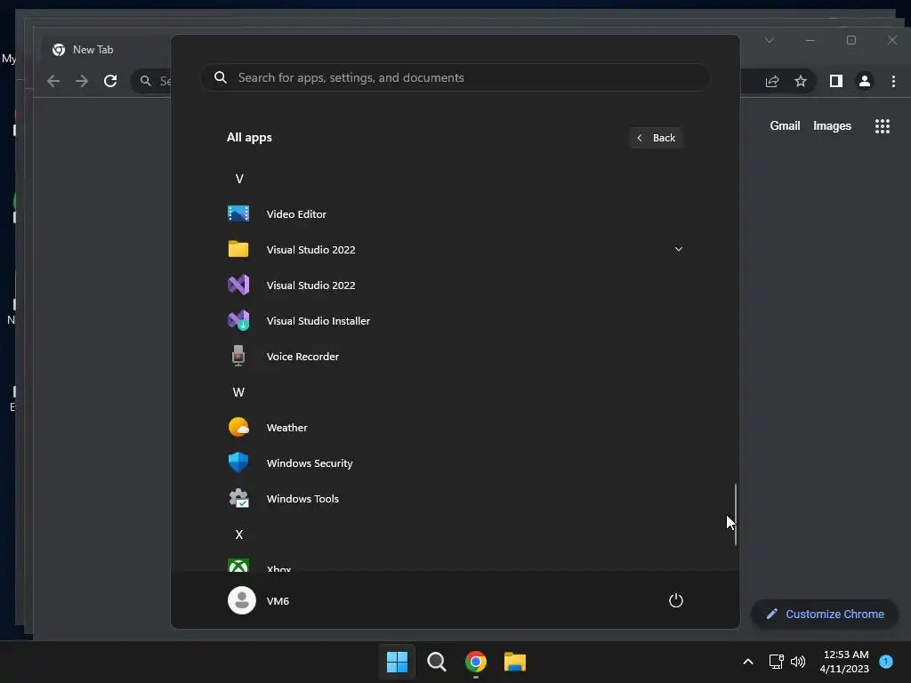The image size is (911, 683).
Task: Click the VM6 username label
Action: click(278, 600)
